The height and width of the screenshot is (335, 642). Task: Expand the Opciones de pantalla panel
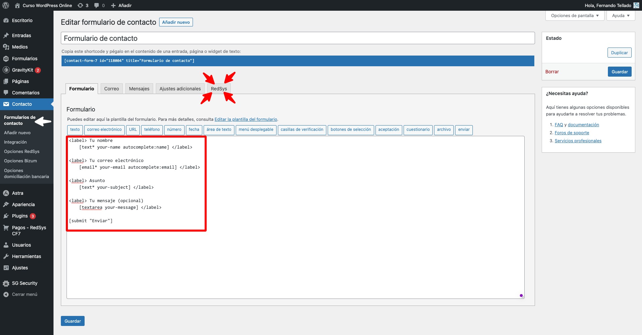tap(574, 15)
